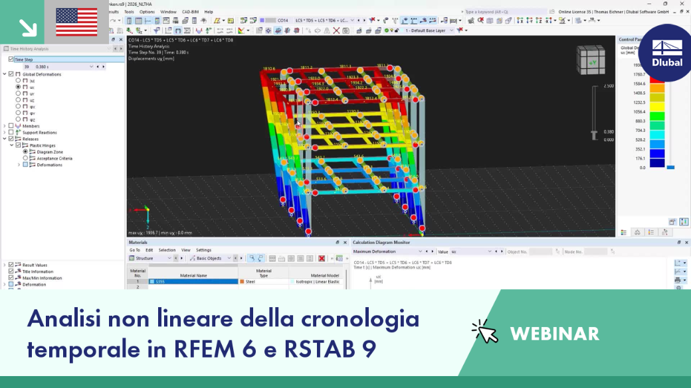Open the Maximum Deformation dropdown

click(x=420, y=251)
